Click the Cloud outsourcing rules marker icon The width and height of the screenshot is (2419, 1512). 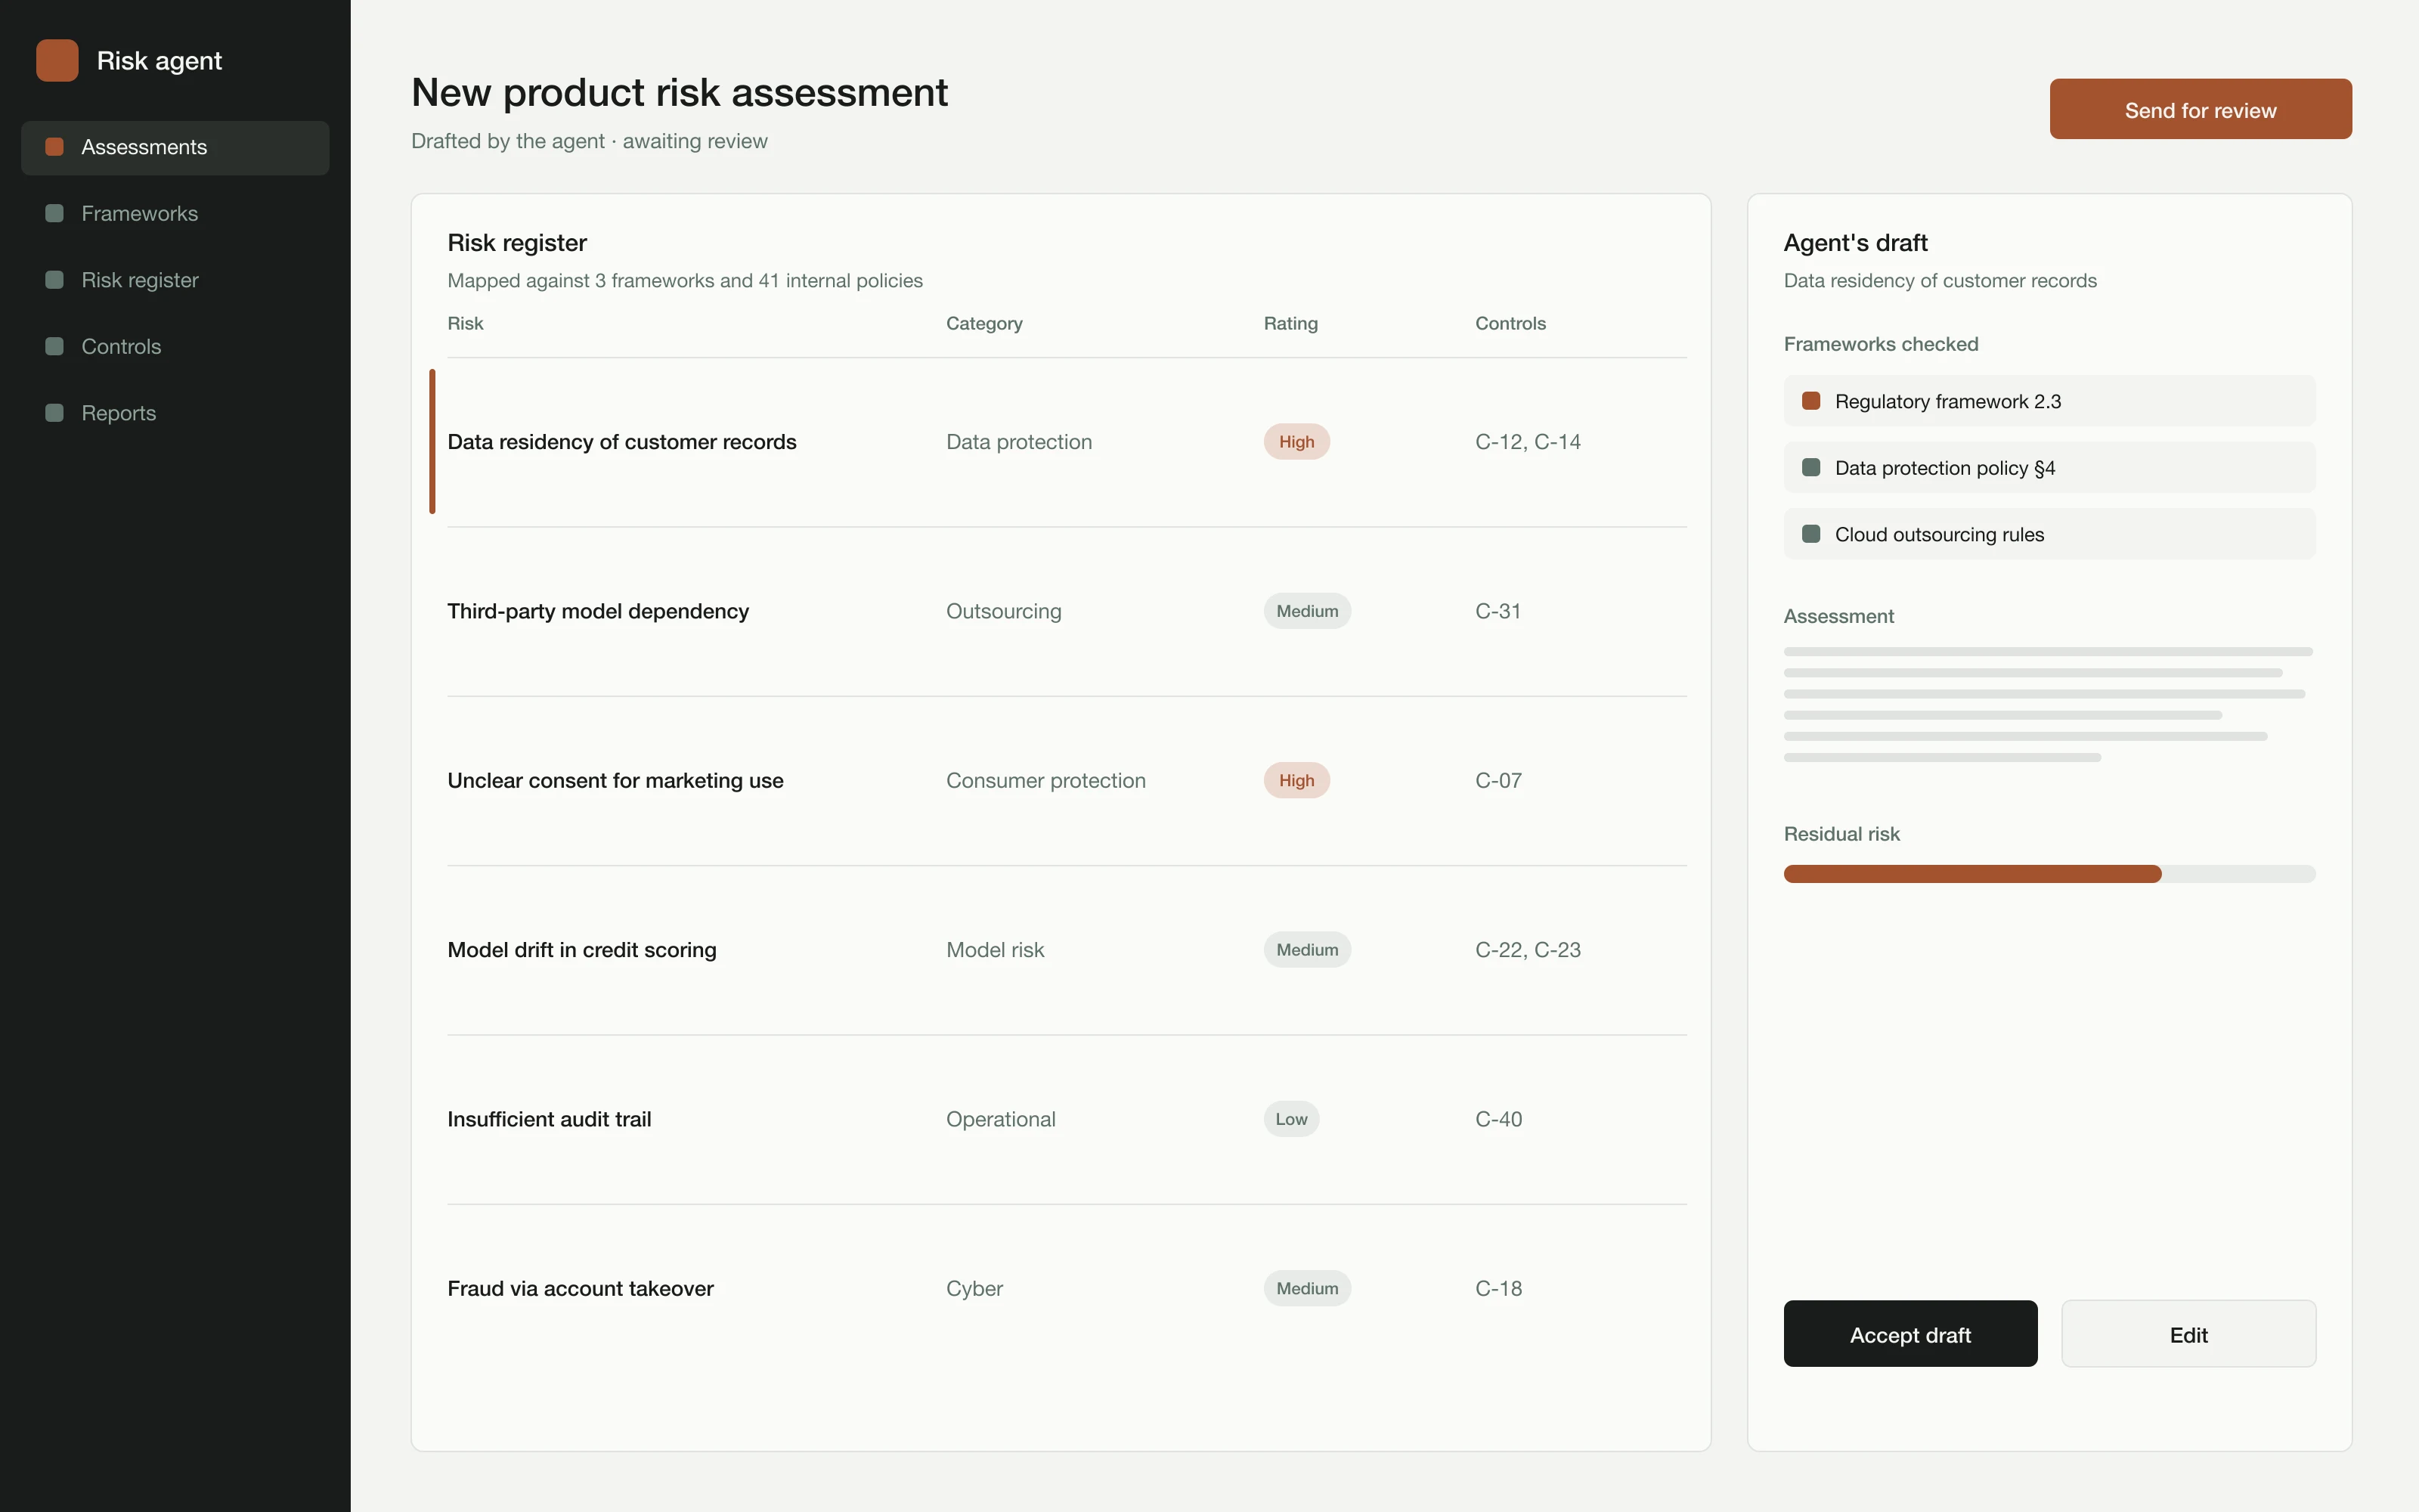point(1810,534)
